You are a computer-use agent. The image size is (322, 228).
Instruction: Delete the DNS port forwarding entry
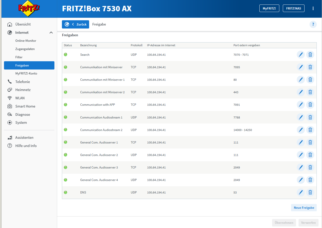click(x=310, y=192)
